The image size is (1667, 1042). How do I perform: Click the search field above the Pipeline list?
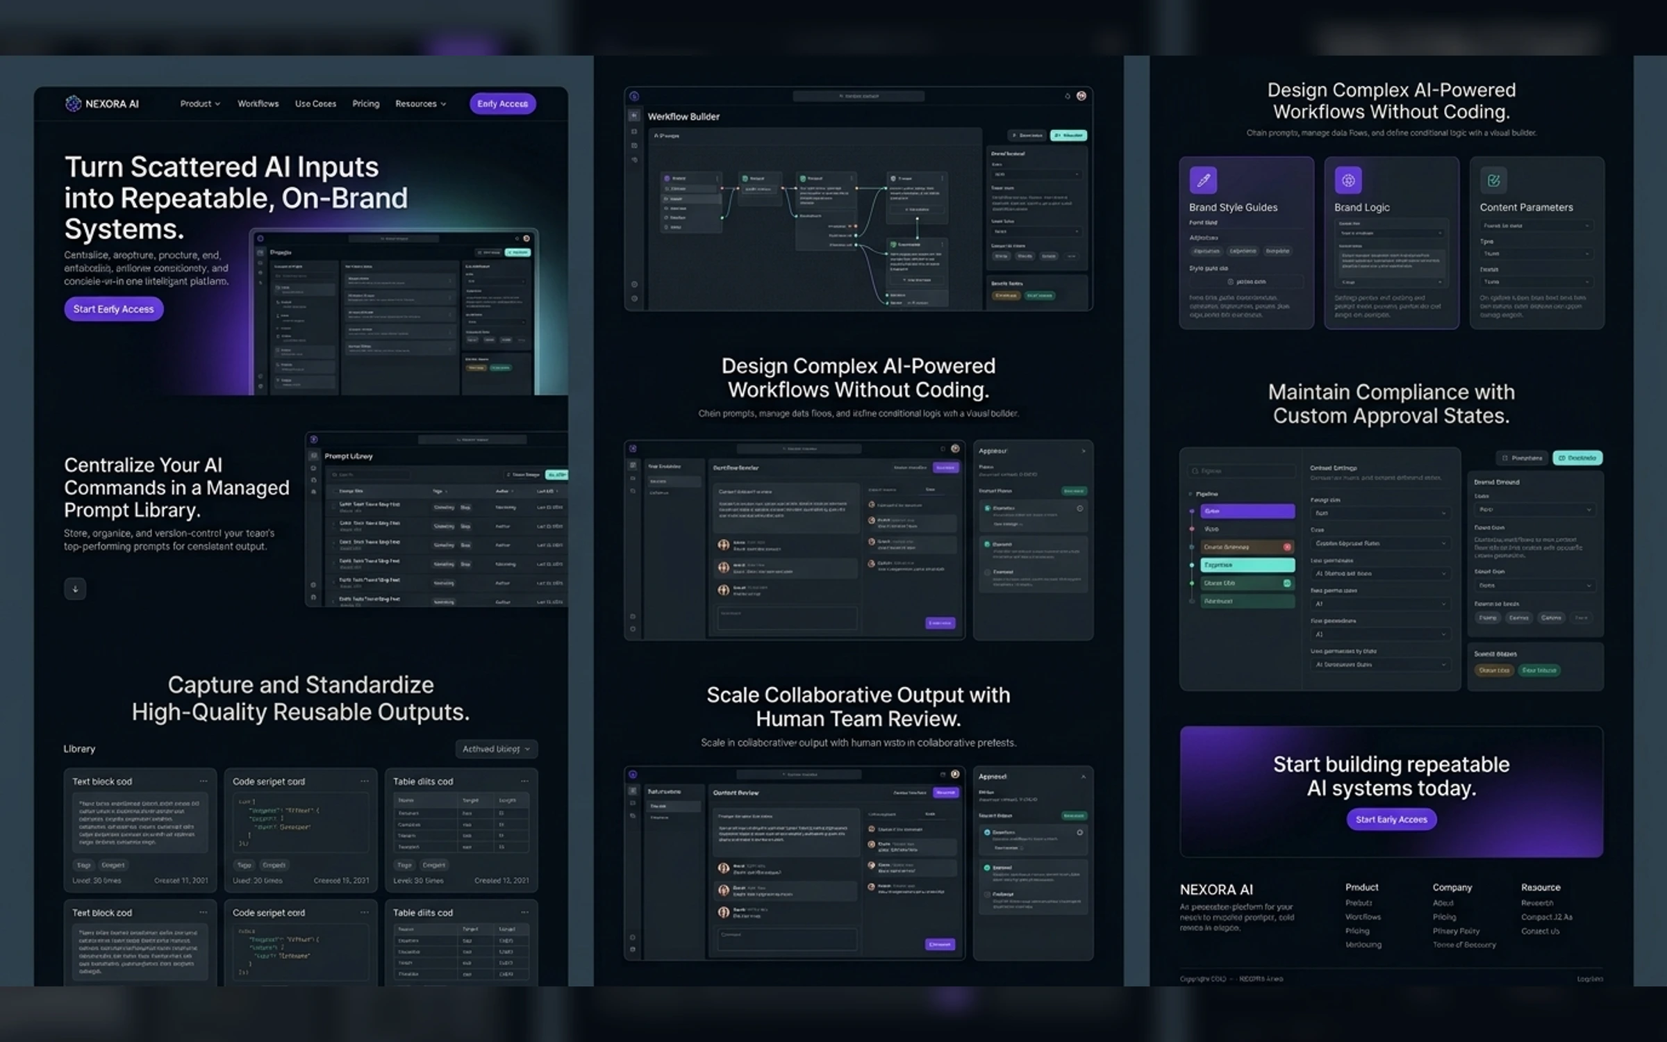click(1241, 471)
